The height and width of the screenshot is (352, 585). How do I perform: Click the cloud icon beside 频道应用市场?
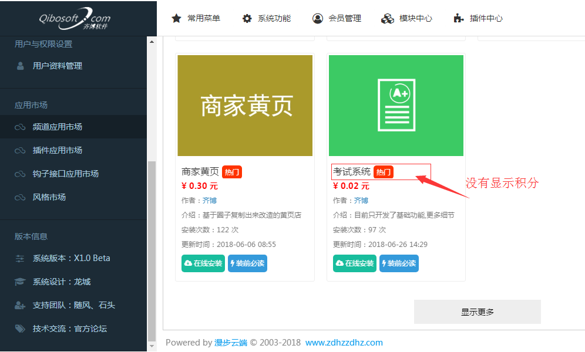click(x=20, y=127)
